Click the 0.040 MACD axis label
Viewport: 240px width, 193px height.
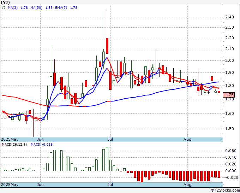pyautogui.click(x=231, y=157)
